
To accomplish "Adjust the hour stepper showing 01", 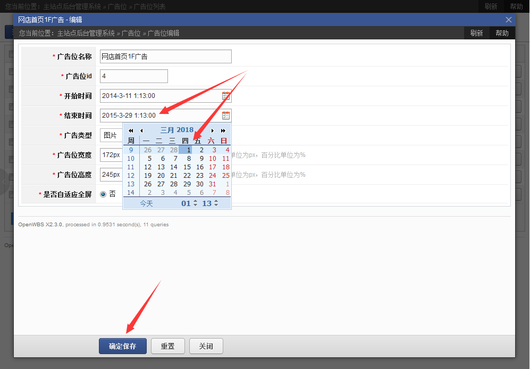I will pyautogui.click(x=195, y=203).
